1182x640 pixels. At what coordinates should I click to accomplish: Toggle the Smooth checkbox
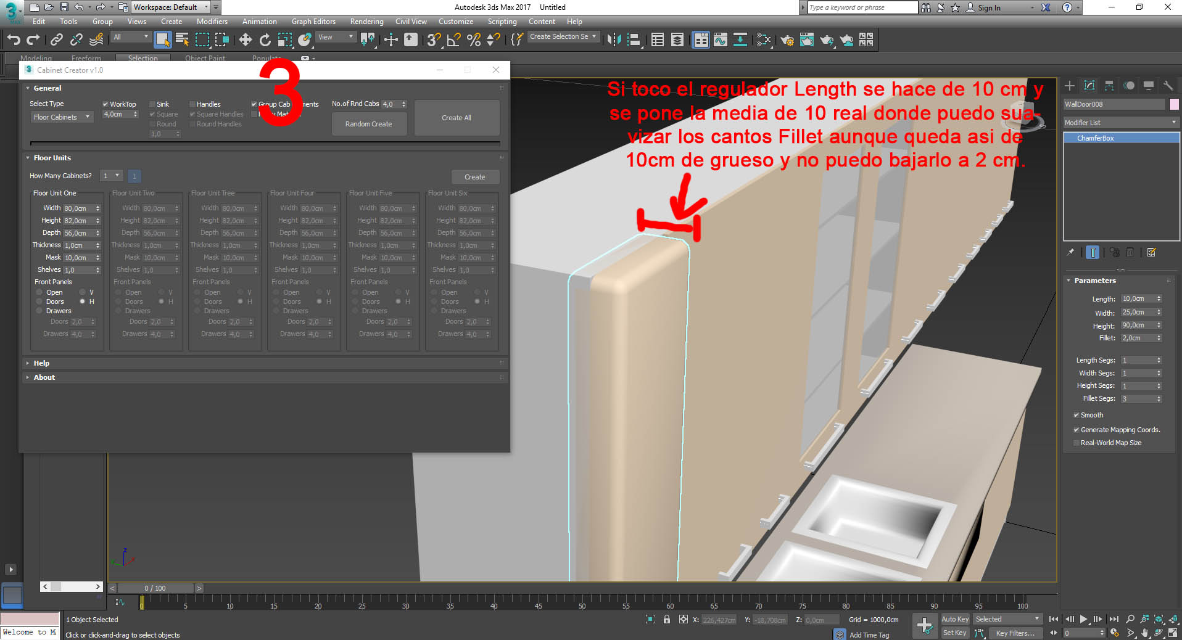point(1077,415)
